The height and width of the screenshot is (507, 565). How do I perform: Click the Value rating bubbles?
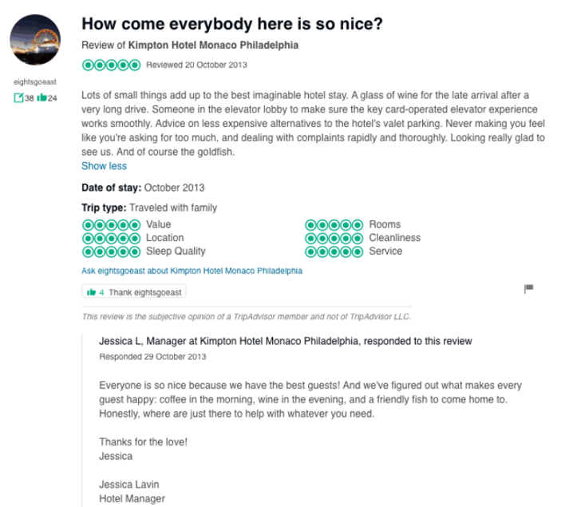(x=111, y=224)
